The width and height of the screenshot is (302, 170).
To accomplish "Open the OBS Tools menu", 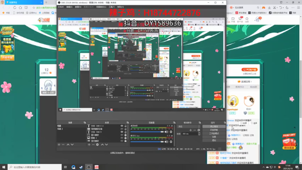I will point(112,7).
